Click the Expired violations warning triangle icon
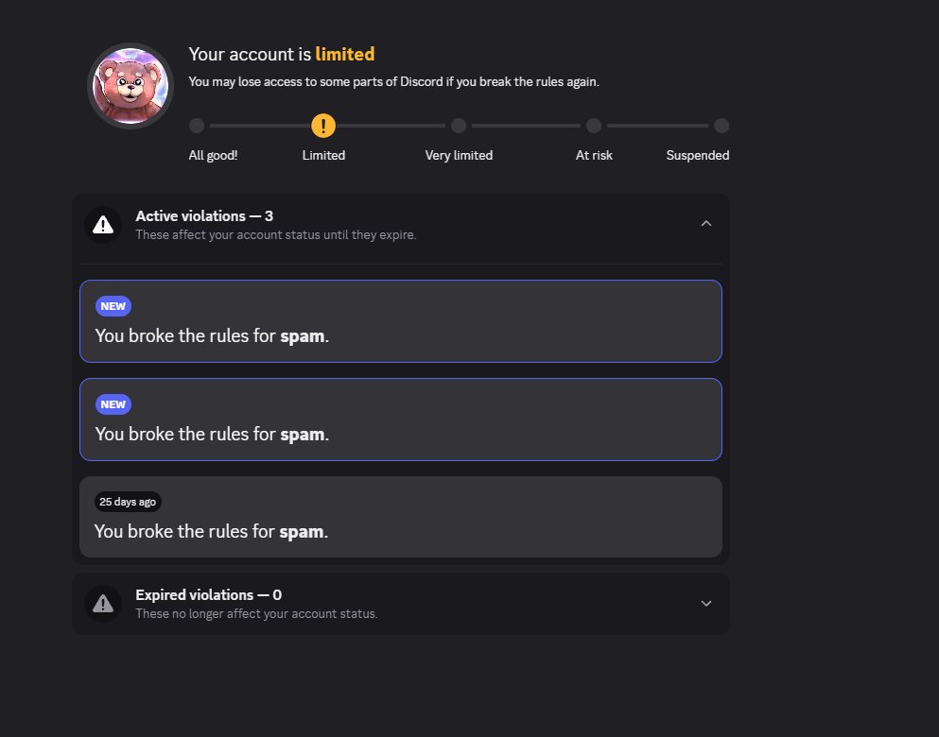 click(103, 604)
